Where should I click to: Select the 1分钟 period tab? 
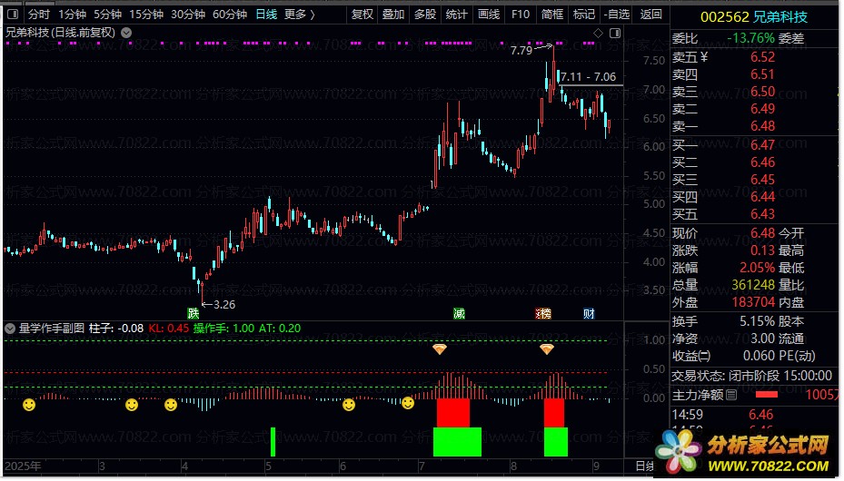click(72, 15)
